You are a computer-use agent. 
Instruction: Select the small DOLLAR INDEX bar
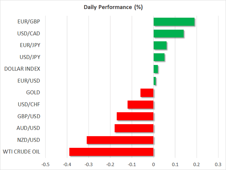click(156, 69)
